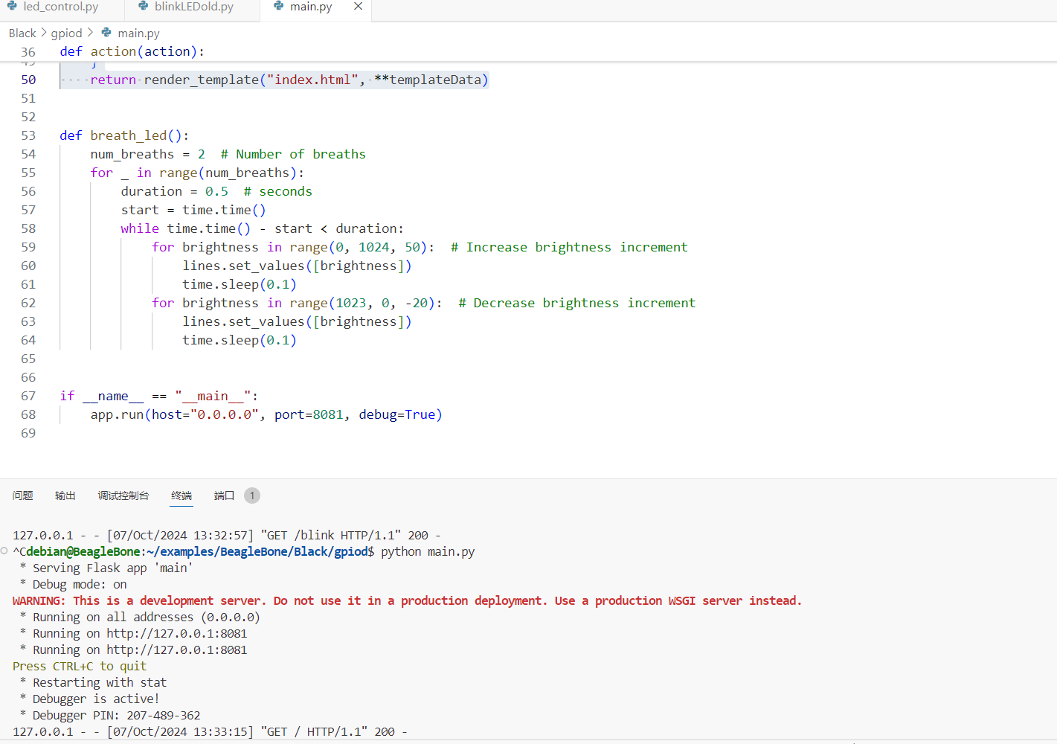Screen dimensions: 1057x744
Task: Switch to the blinkLEDold.py tab
Action: pos(193,7)
